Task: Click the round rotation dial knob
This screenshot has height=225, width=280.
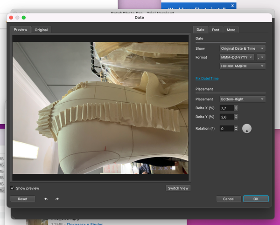Action: 247,129
